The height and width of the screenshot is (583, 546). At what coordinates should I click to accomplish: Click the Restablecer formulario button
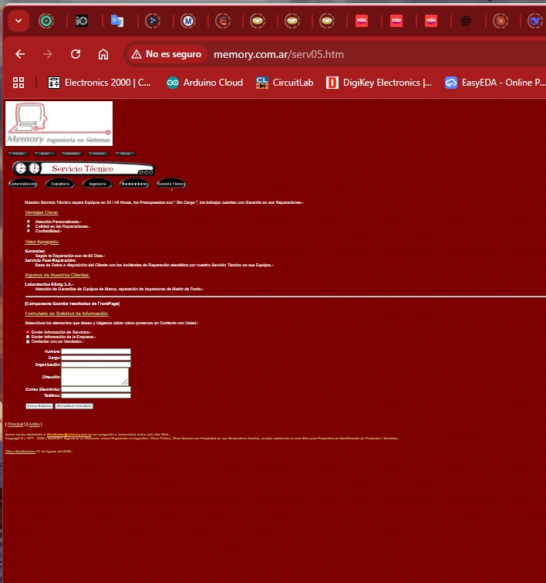coord(74,406)
